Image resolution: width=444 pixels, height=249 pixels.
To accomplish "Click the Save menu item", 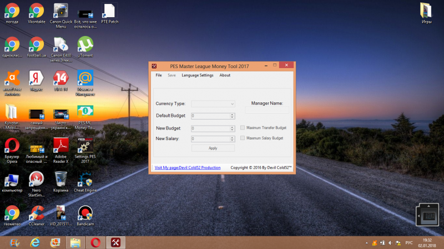I will (171, 75).
